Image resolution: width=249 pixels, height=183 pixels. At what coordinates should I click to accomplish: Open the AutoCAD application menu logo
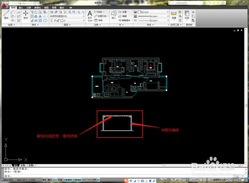point(4,5)
